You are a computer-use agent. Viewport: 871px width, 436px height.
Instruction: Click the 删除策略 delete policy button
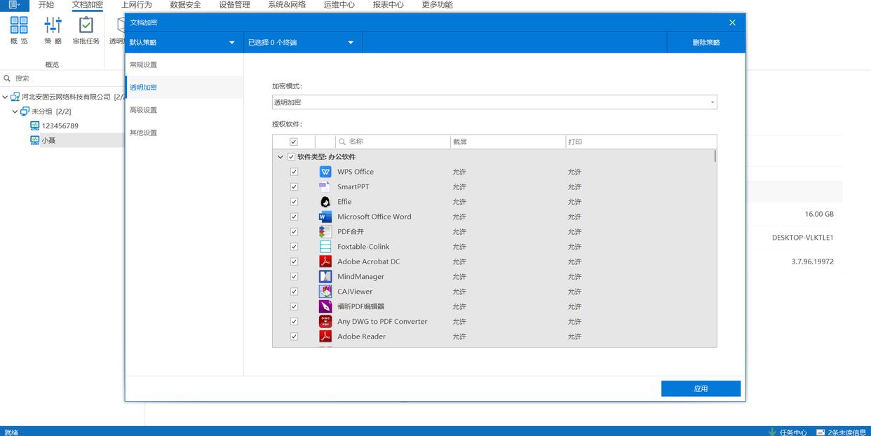(x=705, y=43)
